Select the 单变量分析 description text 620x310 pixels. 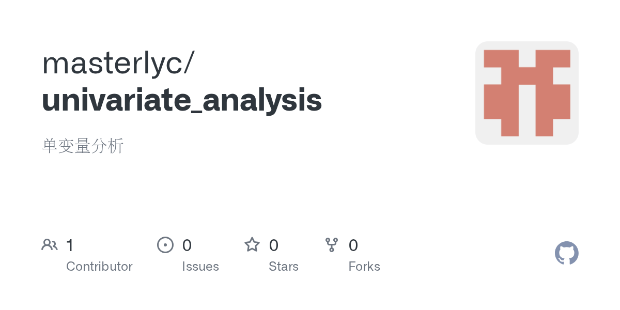(83, 146)
